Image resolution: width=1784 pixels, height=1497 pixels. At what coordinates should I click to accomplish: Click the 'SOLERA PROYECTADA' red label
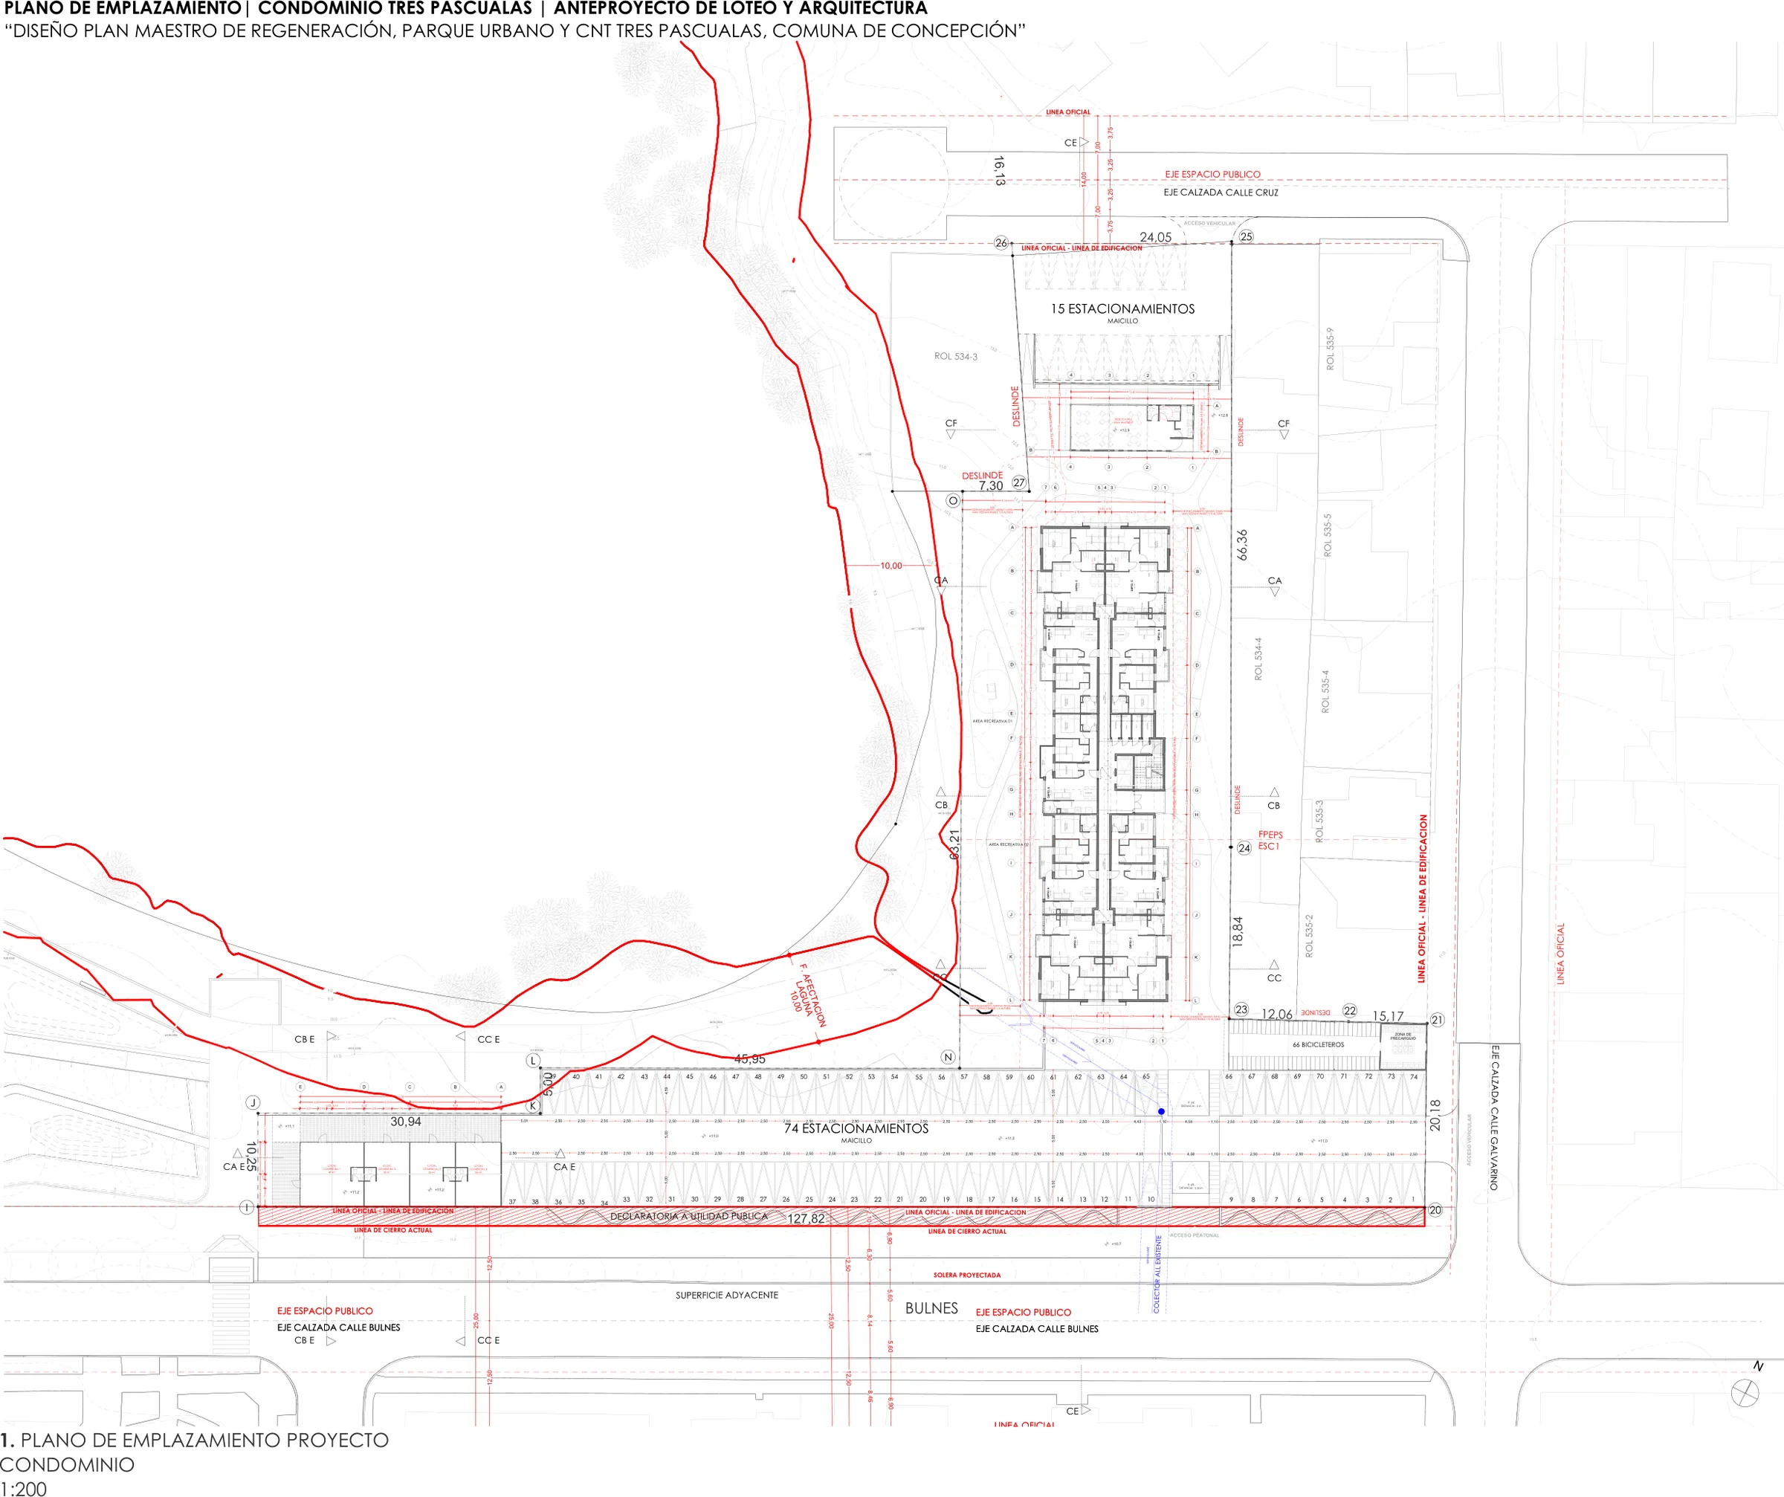point(967,1275)
